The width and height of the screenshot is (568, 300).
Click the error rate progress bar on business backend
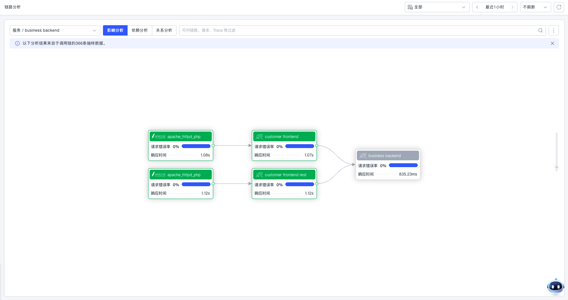[x=403, y=165]
